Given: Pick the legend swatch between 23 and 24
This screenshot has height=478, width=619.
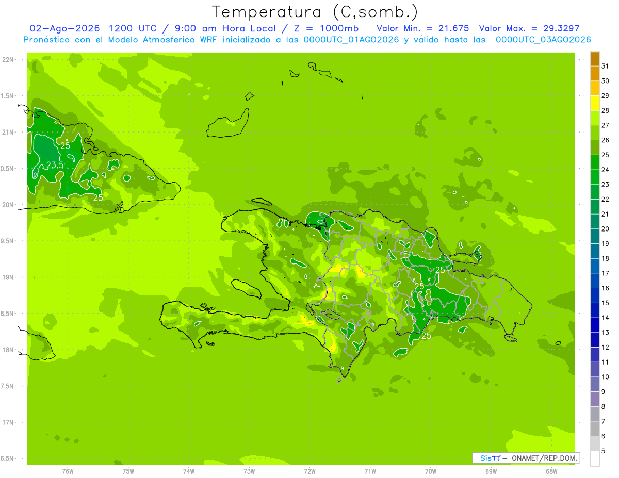Looking at the screenshot, I should pos(595,177).
